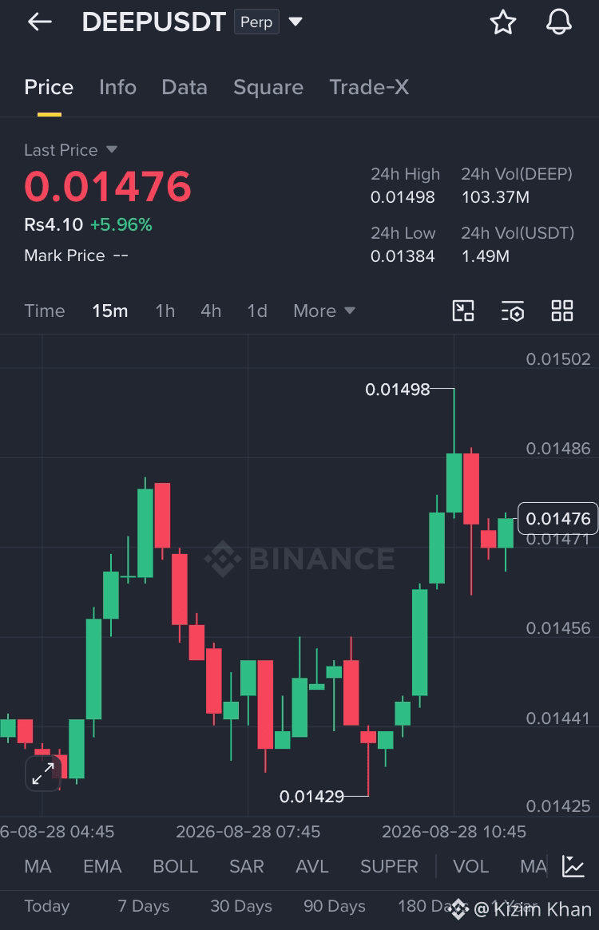Image resolution: width=599 pixels, height=930 pixels.
Task: Select the Time chart interval
Action: [x=45, y=311]
